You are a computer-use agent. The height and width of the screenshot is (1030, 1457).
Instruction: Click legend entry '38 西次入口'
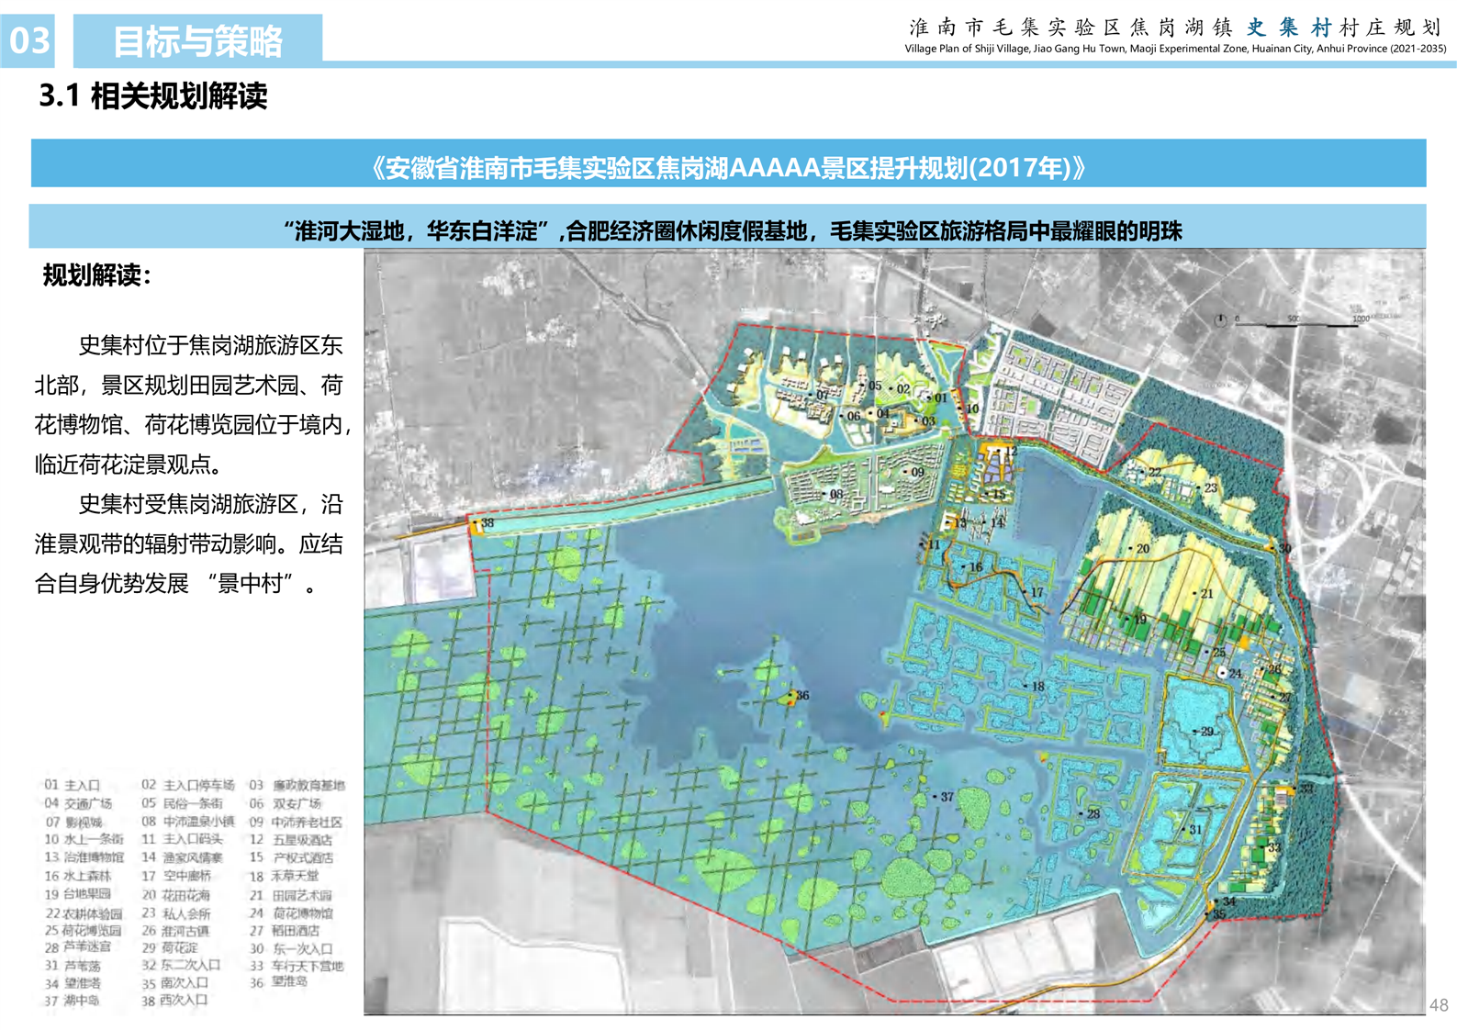(174, 1001)
